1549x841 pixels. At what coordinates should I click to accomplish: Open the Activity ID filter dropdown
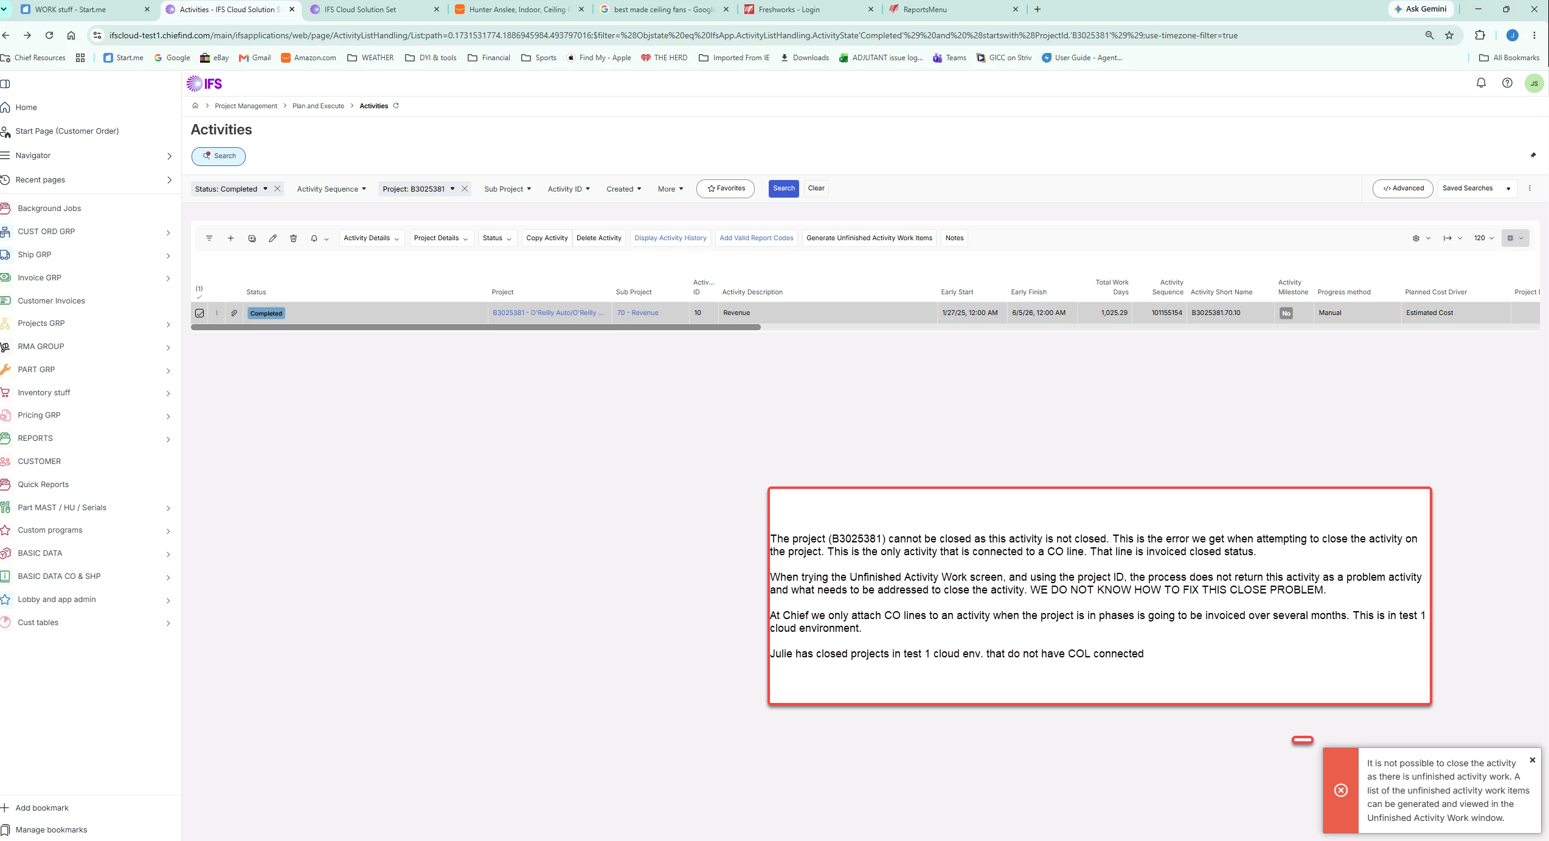pos(569,189)
